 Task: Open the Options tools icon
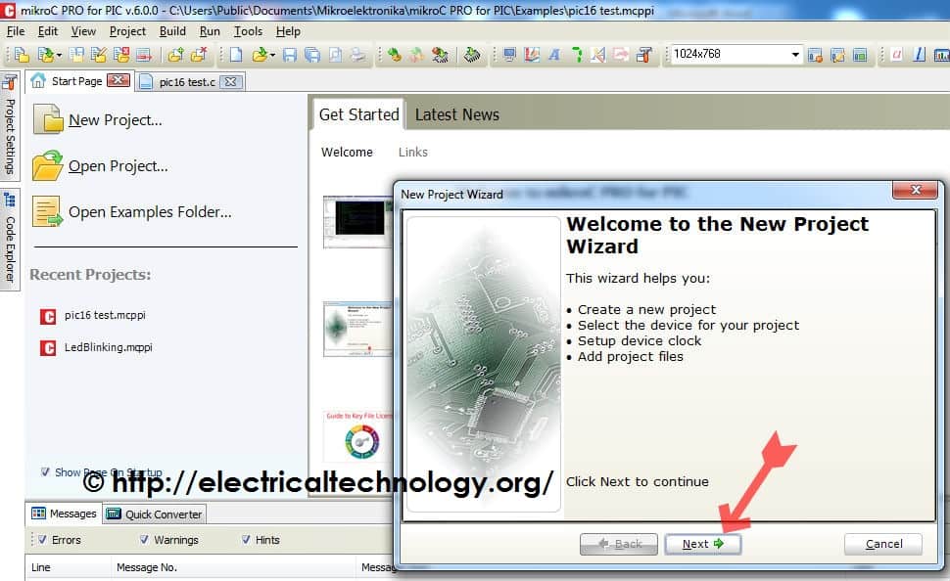point(644,55)
